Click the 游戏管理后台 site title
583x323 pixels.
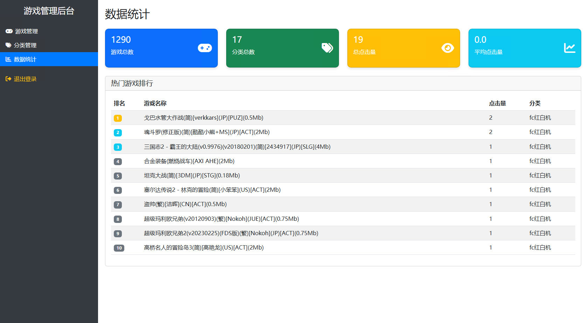49,11
